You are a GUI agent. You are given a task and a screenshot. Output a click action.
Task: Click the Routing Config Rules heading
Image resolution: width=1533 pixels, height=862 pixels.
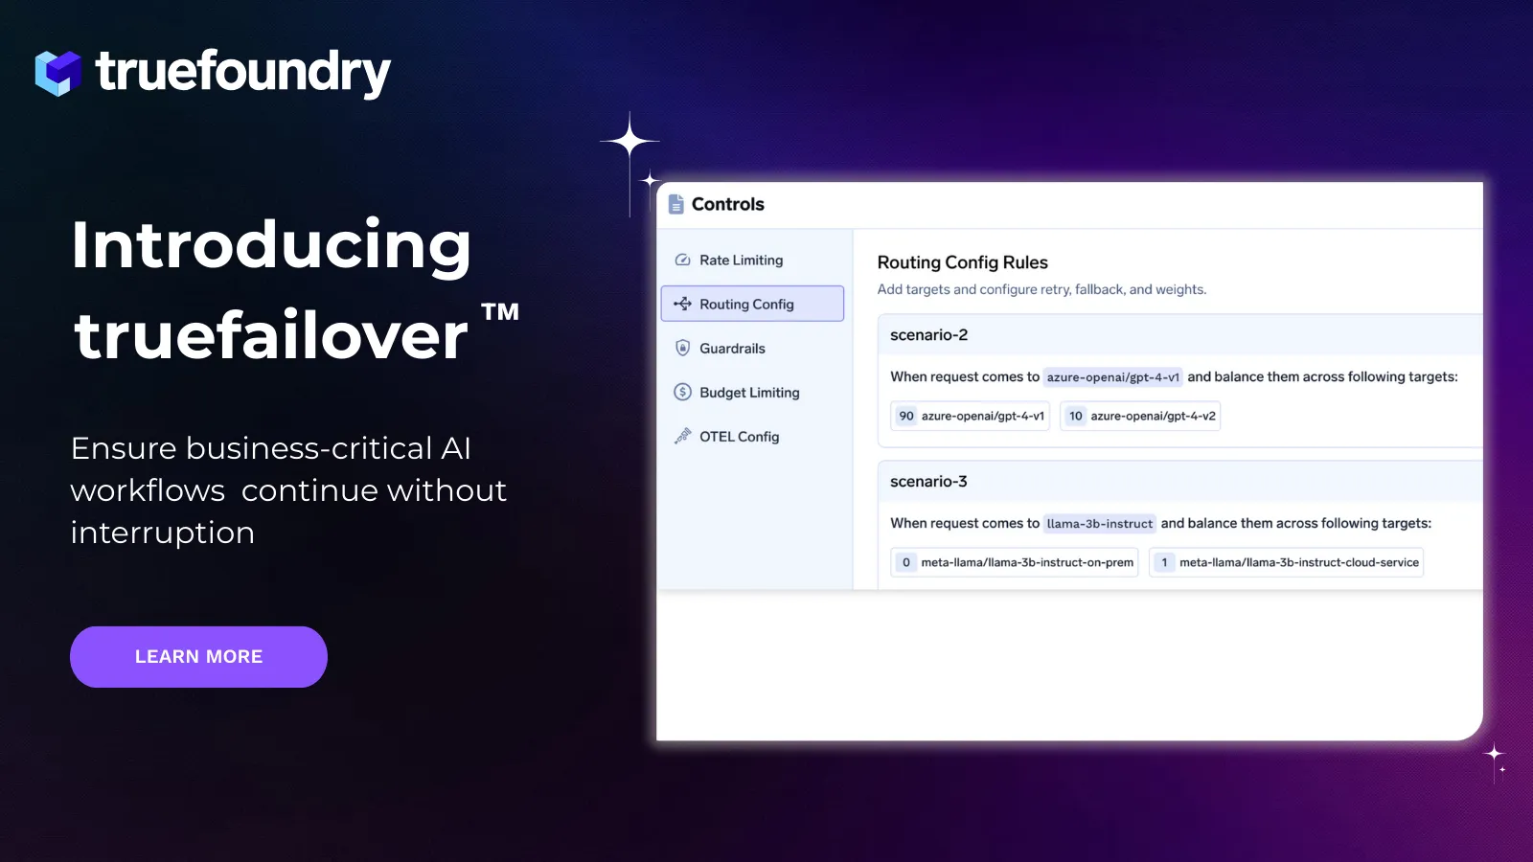point(963,262)
